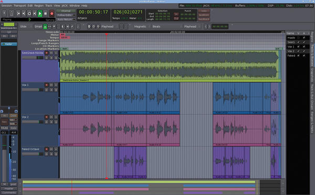
Task: Select the audition (speaker) tool
Action: point(68,27)
